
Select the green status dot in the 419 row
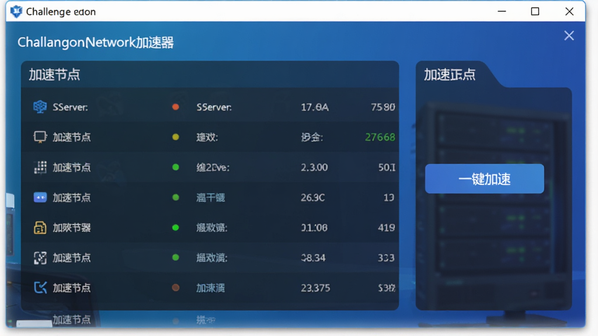(175, 228)
